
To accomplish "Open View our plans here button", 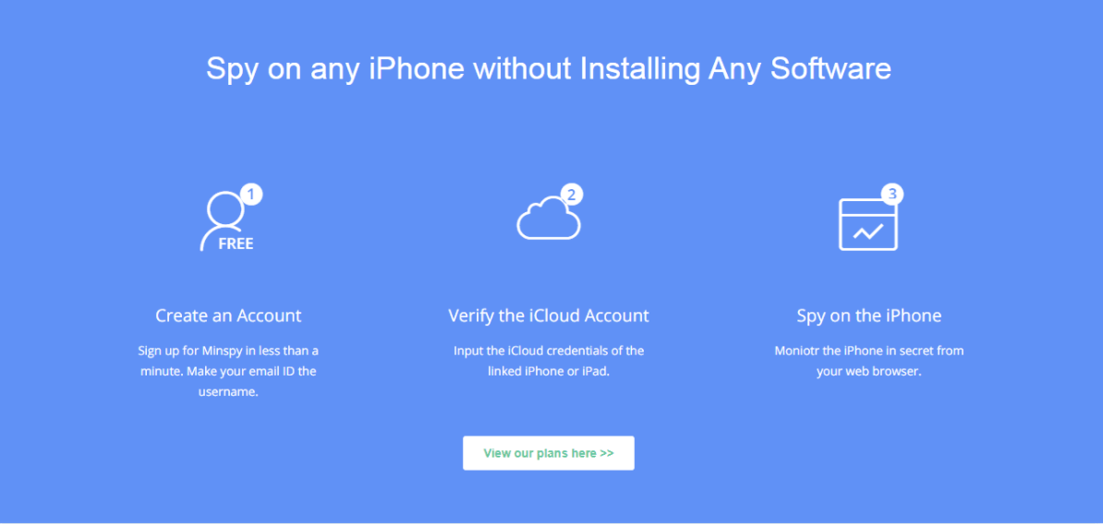I will 549,453.
